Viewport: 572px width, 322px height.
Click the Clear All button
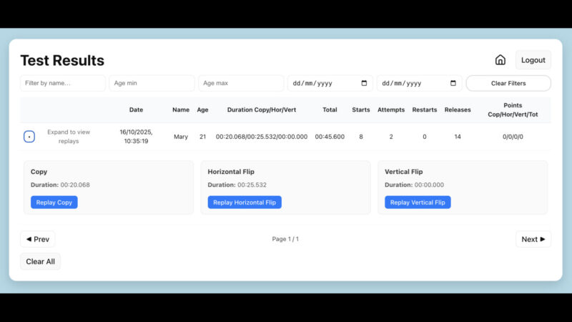tap(40, 262)
